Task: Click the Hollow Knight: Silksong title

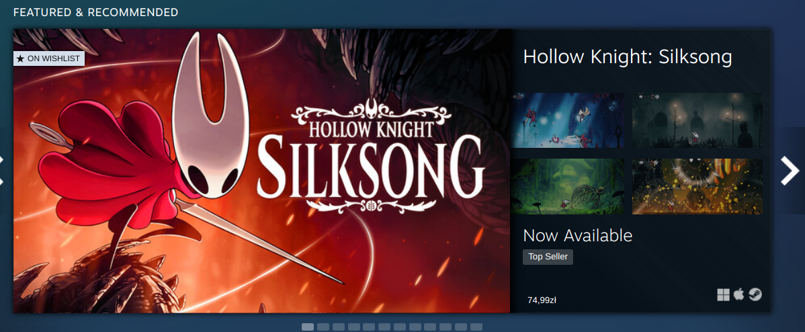Action: pyautogui.click(x=628, y=57)
